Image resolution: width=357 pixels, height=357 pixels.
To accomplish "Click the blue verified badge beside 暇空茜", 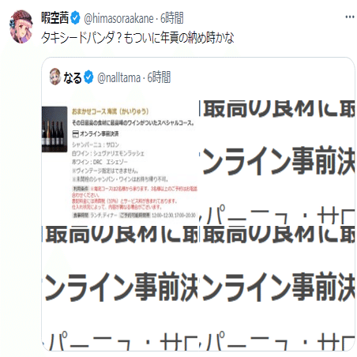I will point(75,18).
